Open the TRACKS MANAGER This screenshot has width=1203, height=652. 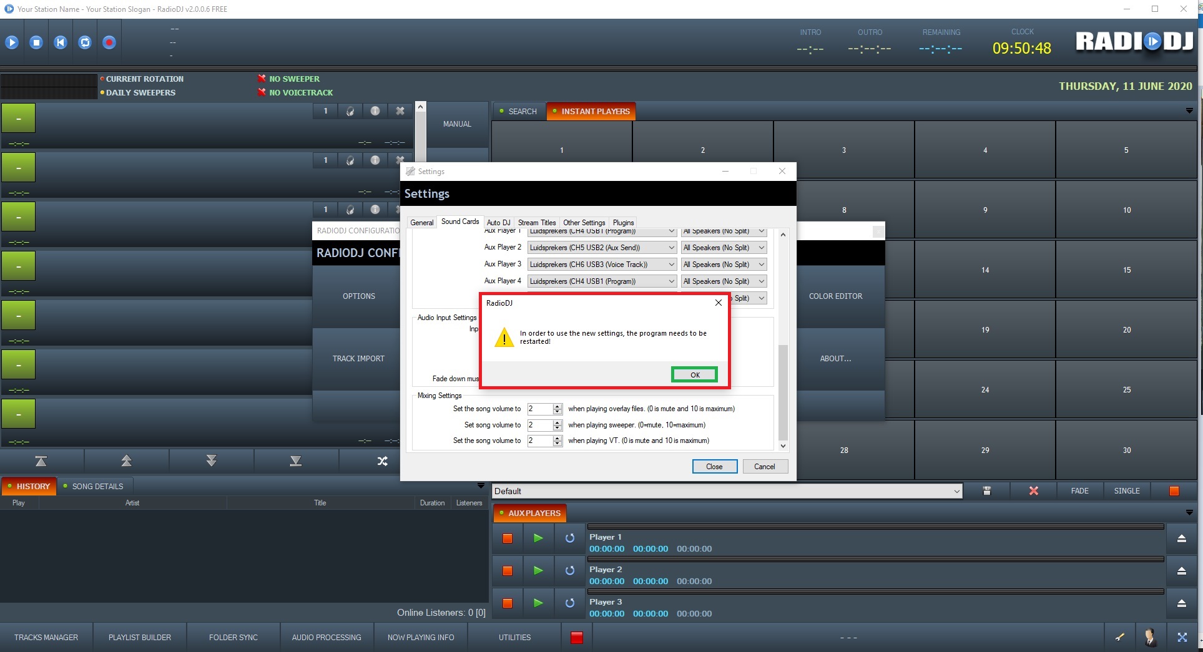click(46, 638)
